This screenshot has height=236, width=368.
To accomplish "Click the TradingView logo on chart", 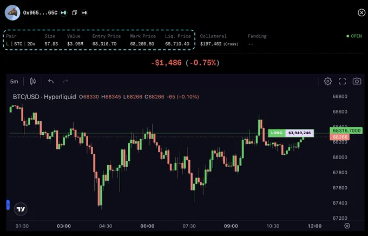I will (21, 209).
